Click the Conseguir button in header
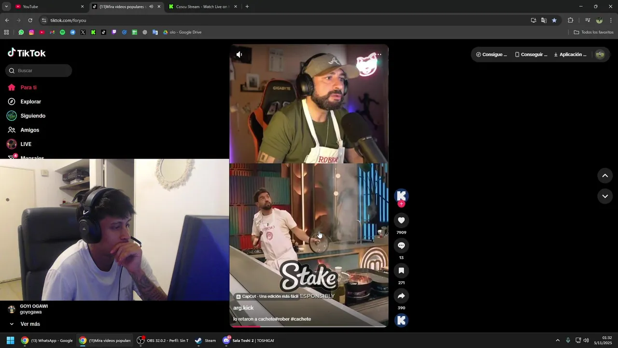Image resolution: width=618 pixels, height=348 pixels. point(531,55)
